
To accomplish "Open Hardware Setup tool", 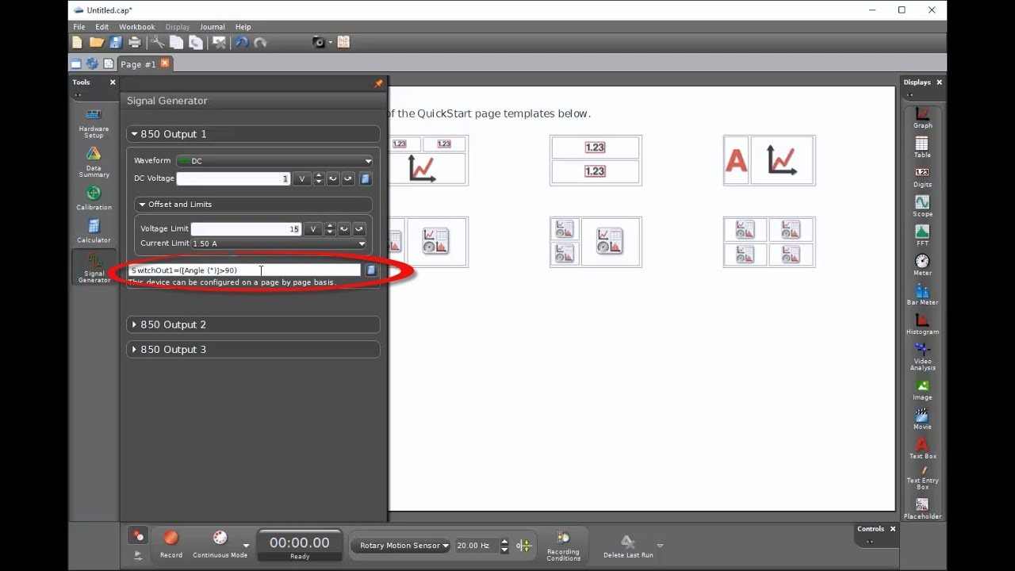I will point(94,123).
